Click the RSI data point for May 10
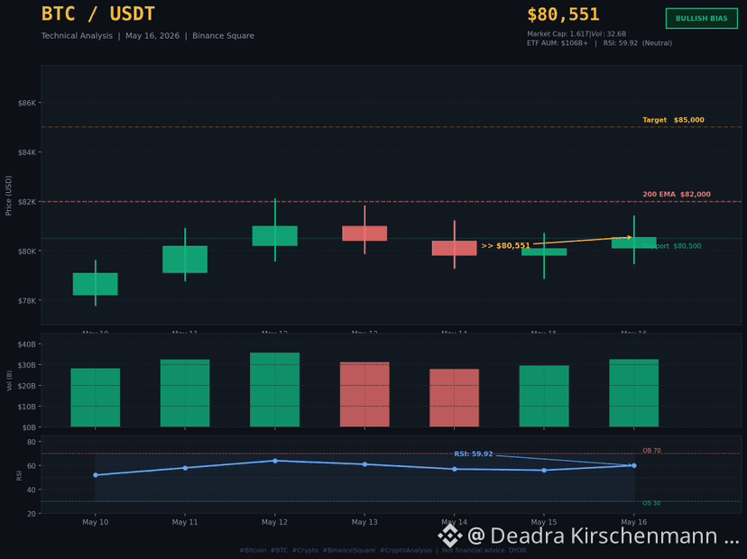 tap(96, 475)
